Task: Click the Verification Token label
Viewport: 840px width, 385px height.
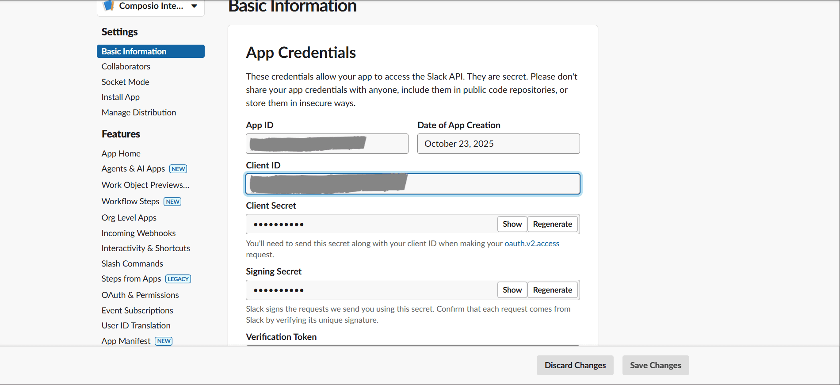Action: coord(282,337)
